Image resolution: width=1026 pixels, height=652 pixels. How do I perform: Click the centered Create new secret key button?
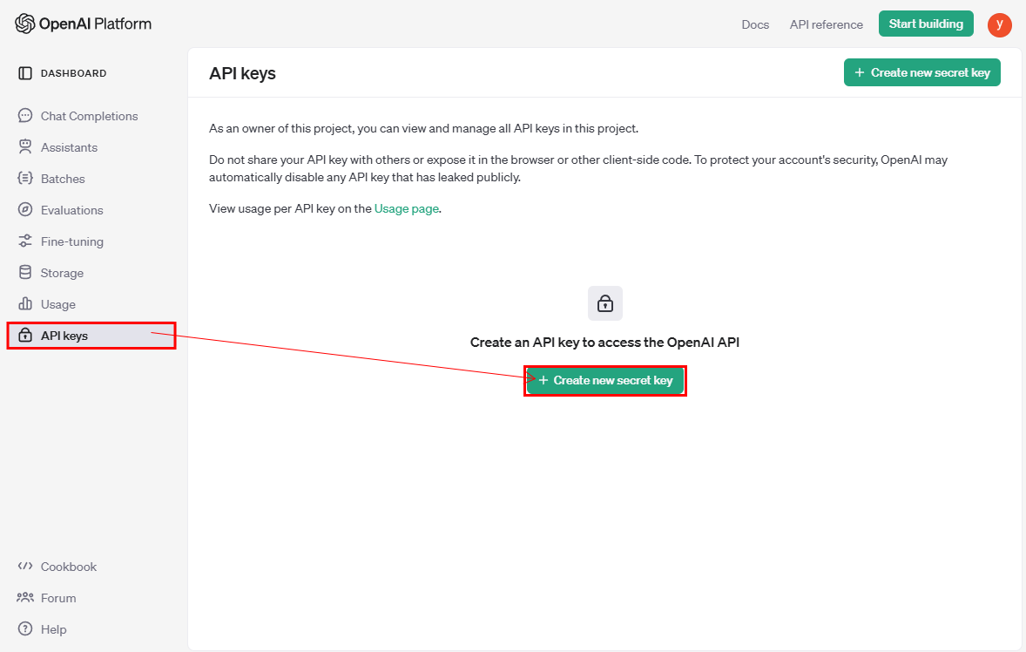pos(605,381)
